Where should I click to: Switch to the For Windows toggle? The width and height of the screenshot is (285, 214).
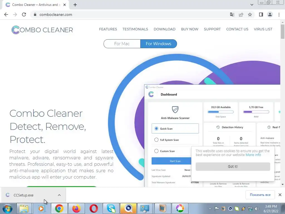pos(158,44)
